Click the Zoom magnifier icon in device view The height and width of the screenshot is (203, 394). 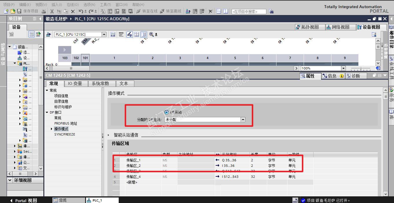(x=151, y=34)
